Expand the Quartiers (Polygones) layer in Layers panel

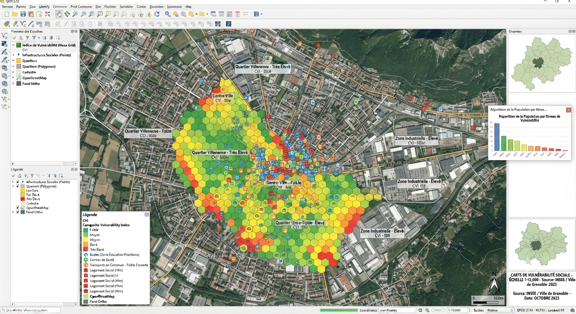pyautogui.click(x=13, y=66)
